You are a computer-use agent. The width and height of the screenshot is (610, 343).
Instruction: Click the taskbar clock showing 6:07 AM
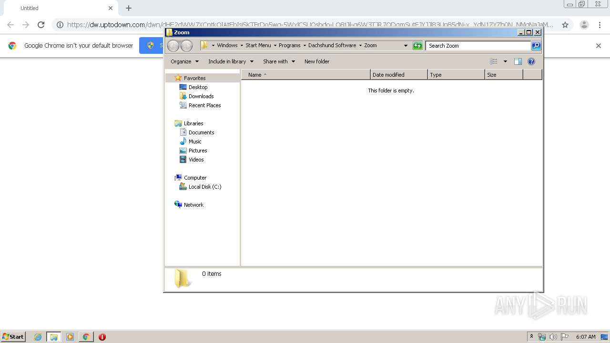click(586, 337)
